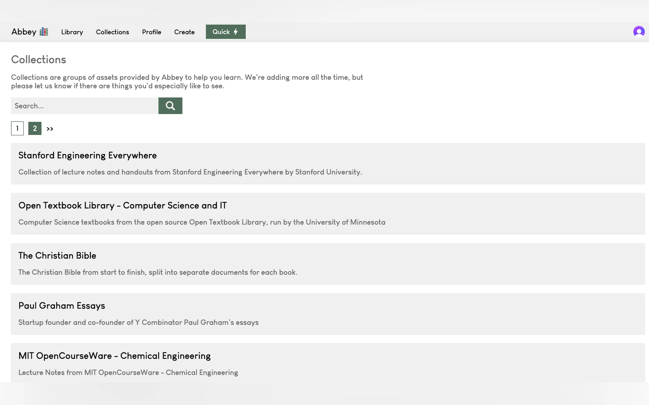
Task: Click Paul Graham's essays description text
Action: 138,323
